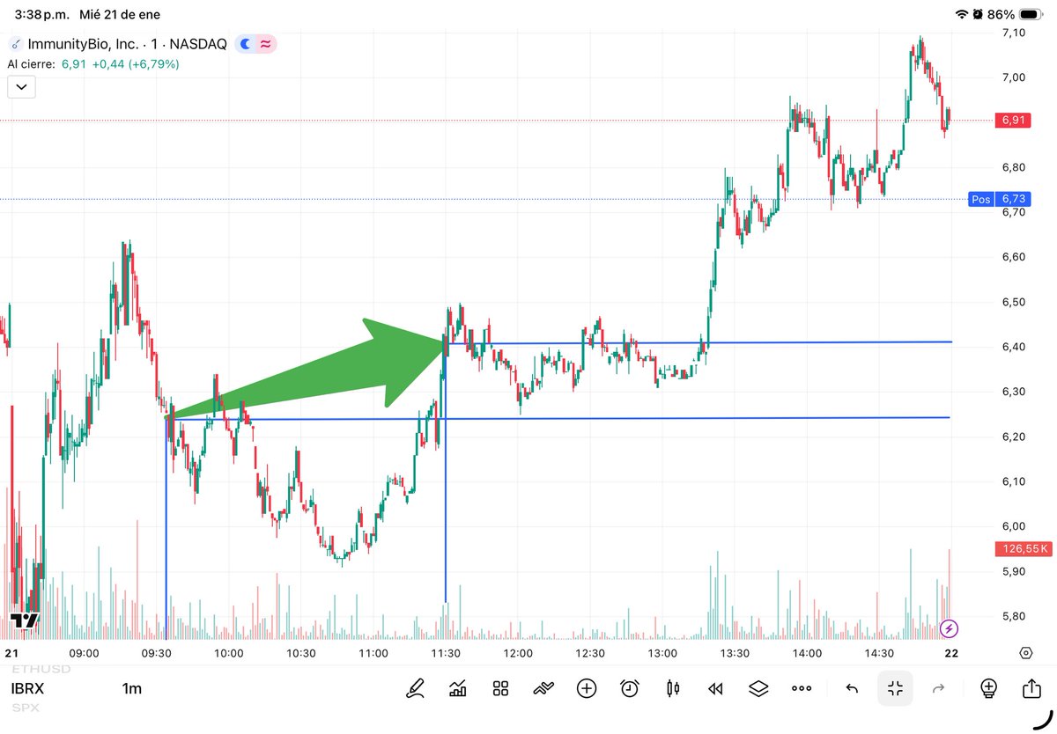Image resolution: width=1057 pixels, height=734 pixels.
Task: Tap the Al cierre price line
Action: coord(93,64)
